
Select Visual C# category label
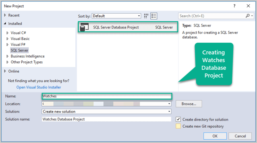click(18, 33)
